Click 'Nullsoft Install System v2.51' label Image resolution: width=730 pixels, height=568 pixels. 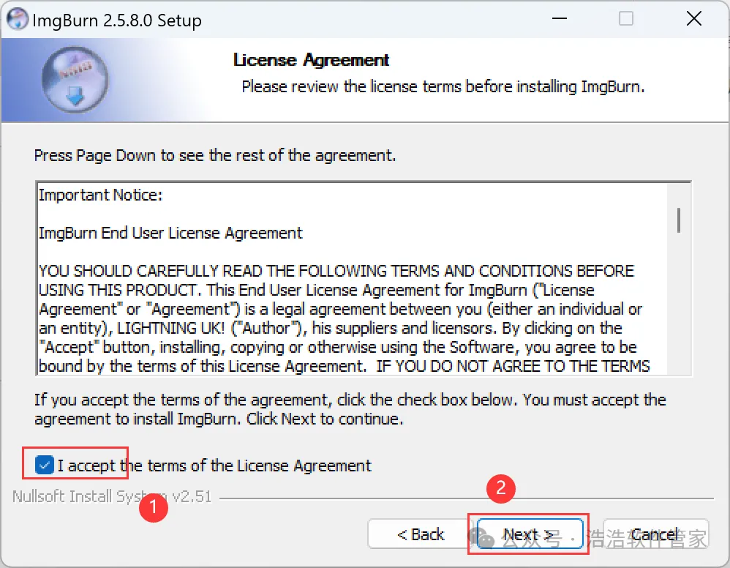click(x=112, y=496)
